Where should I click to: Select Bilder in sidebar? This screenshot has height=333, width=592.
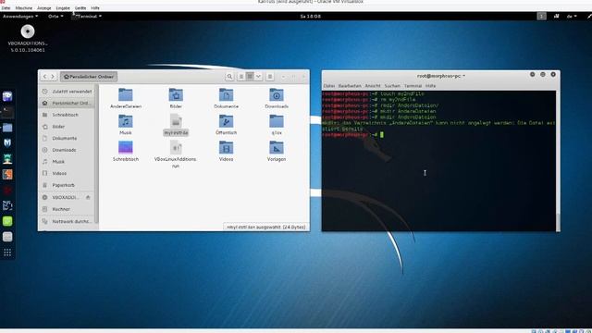pos(68,127)
